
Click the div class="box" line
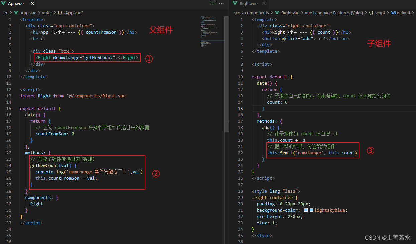click(52, 51)
